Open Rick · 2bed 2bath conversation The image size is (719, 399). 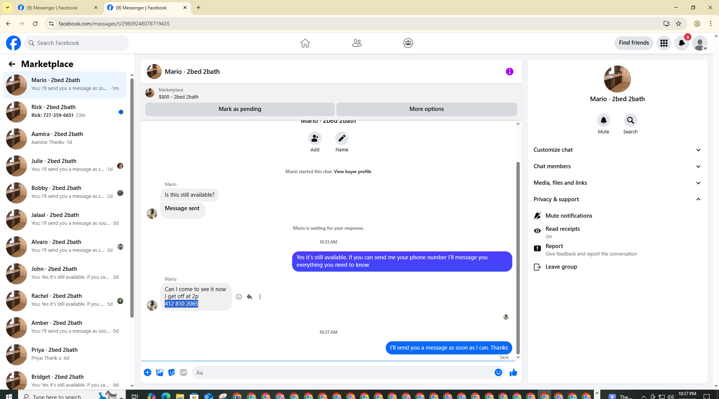(65, 112)
